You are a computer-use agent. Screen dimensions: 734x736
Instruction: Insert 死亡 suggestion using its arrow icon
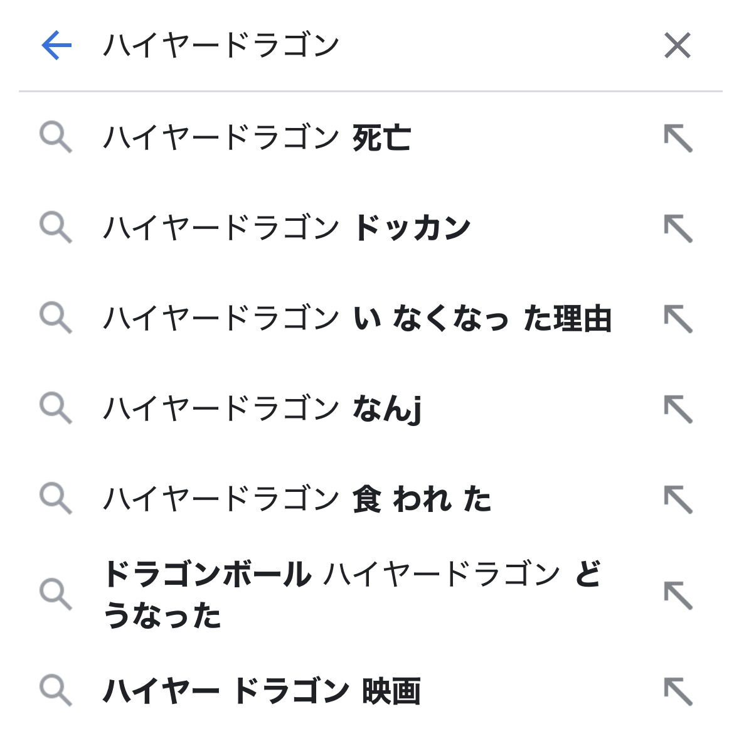678,138
